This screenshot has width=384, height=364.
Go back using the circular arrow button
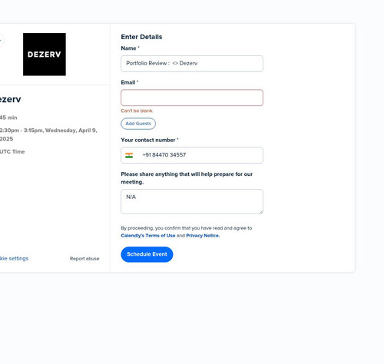click(x=1, y=40)
